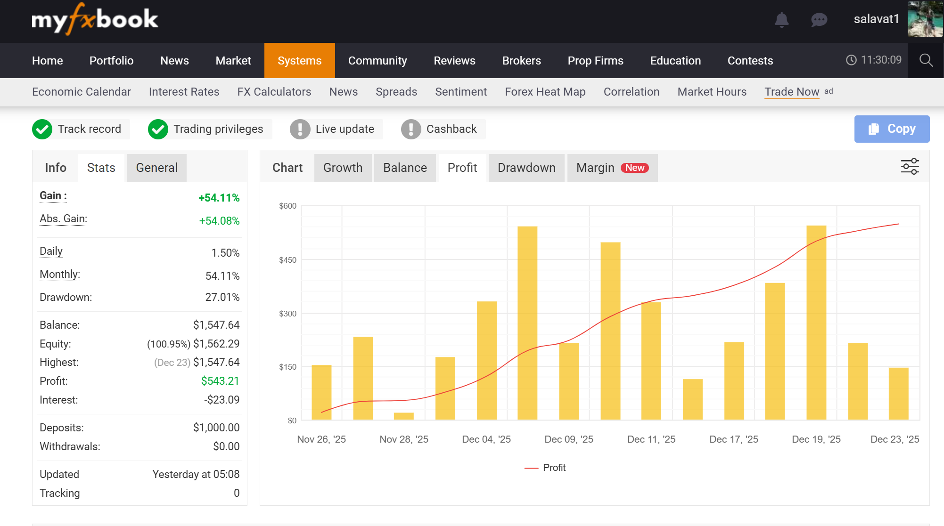Click the search magnifier icon
Viewport: 944px width, 526px height.
pyautogui.click(x=926, y=60)
